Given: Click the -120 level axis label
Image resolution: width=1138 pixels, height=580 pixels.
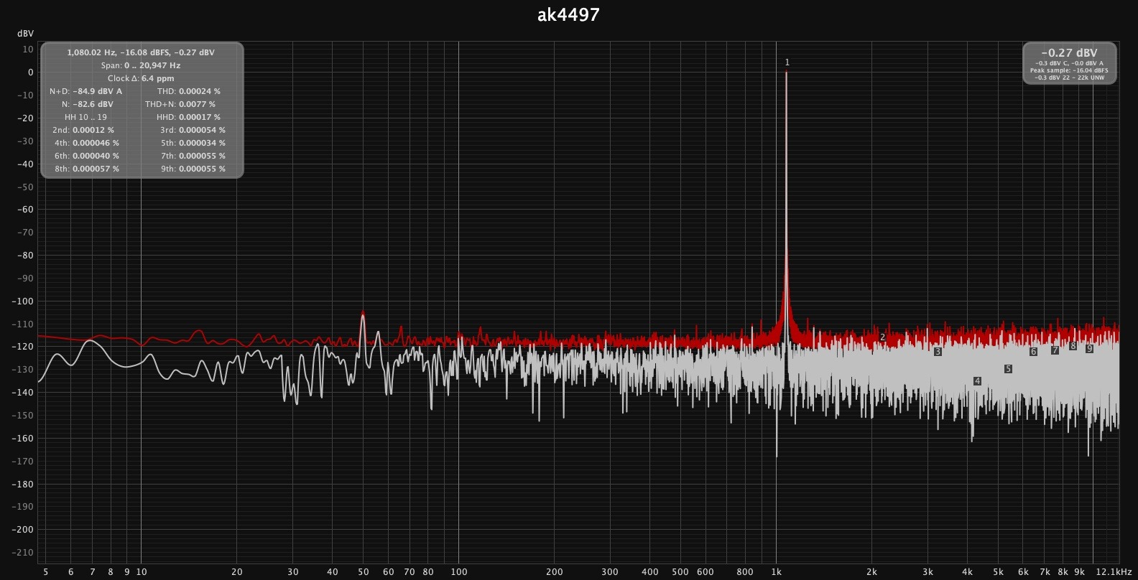Looking at the screenshot, I should pyautogui.click(x=22, y=347).
